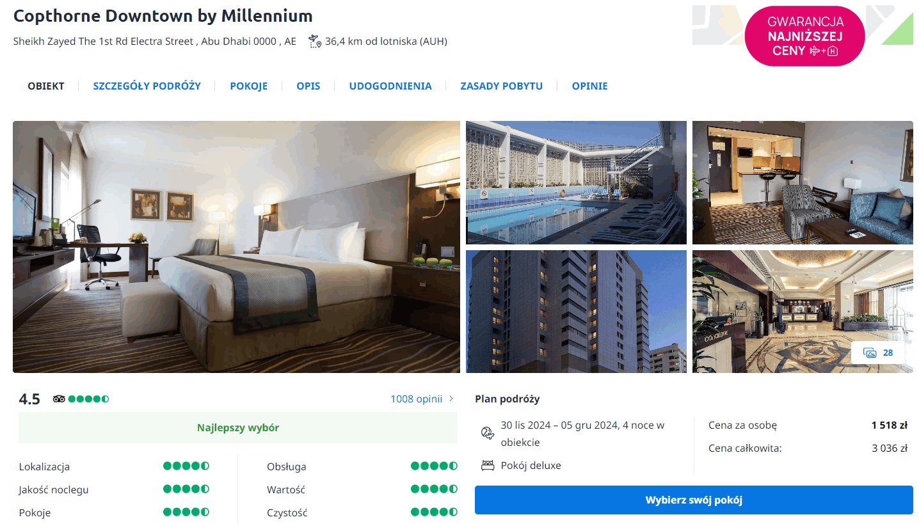Switch to the Szczegóły podróży tab
This screenshot has height=524, width=919.
(x=147, y=86)
